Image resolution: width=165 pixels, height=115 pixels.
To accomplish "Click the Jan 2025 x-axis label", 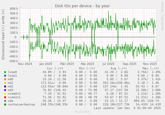I will coord(46,64).
